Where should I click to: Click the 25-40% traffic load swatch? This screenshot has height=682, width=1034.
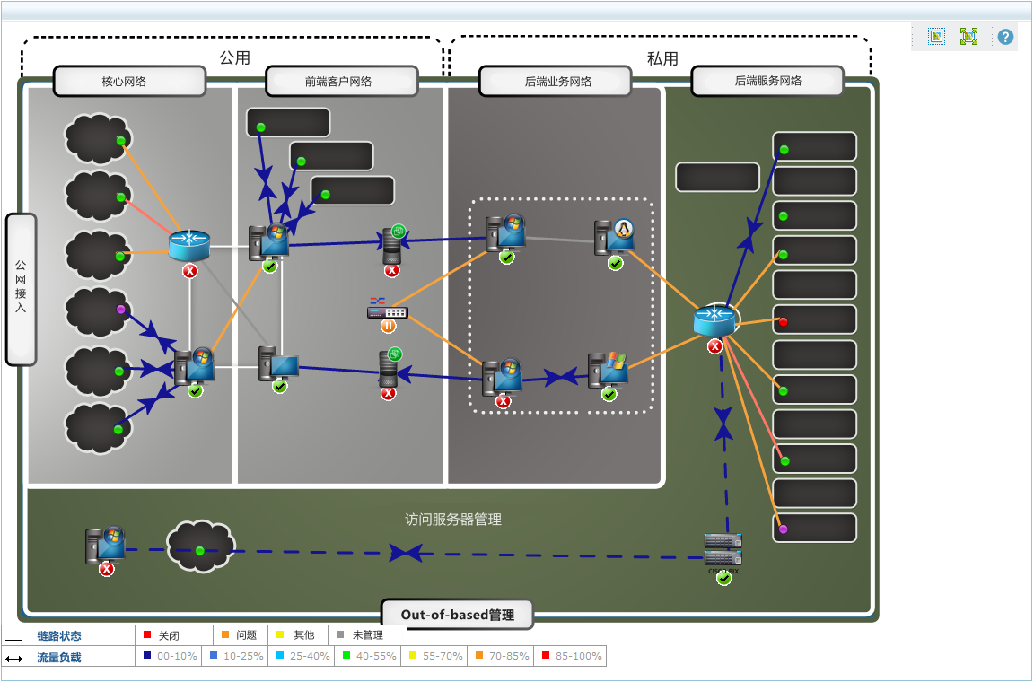pos(280,655)
